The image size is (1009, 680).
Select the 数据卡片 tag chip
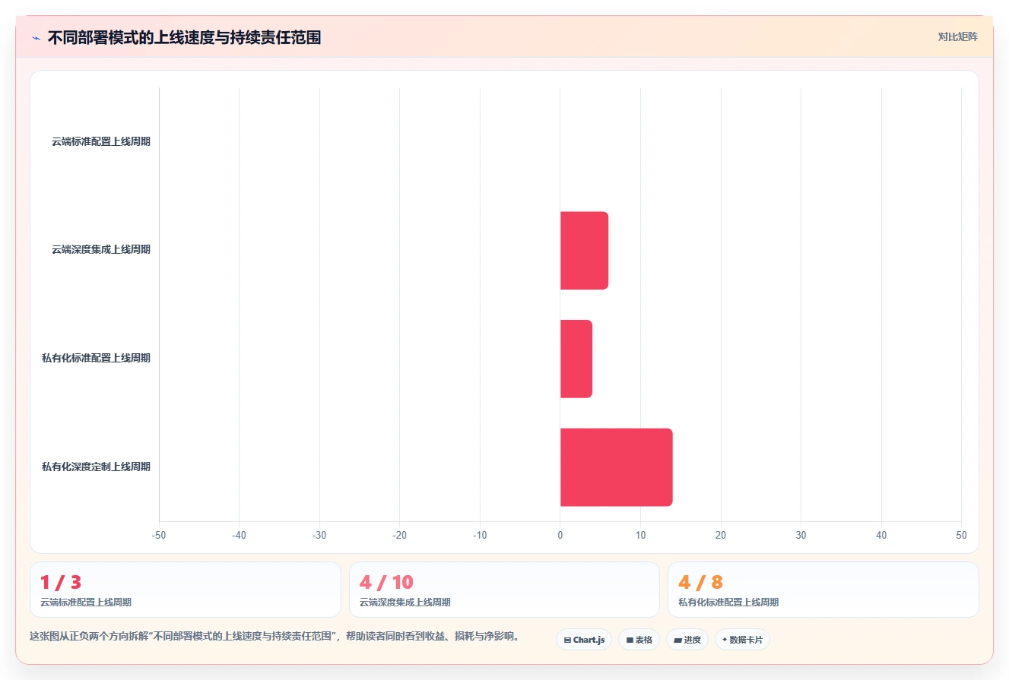[742, 640]
